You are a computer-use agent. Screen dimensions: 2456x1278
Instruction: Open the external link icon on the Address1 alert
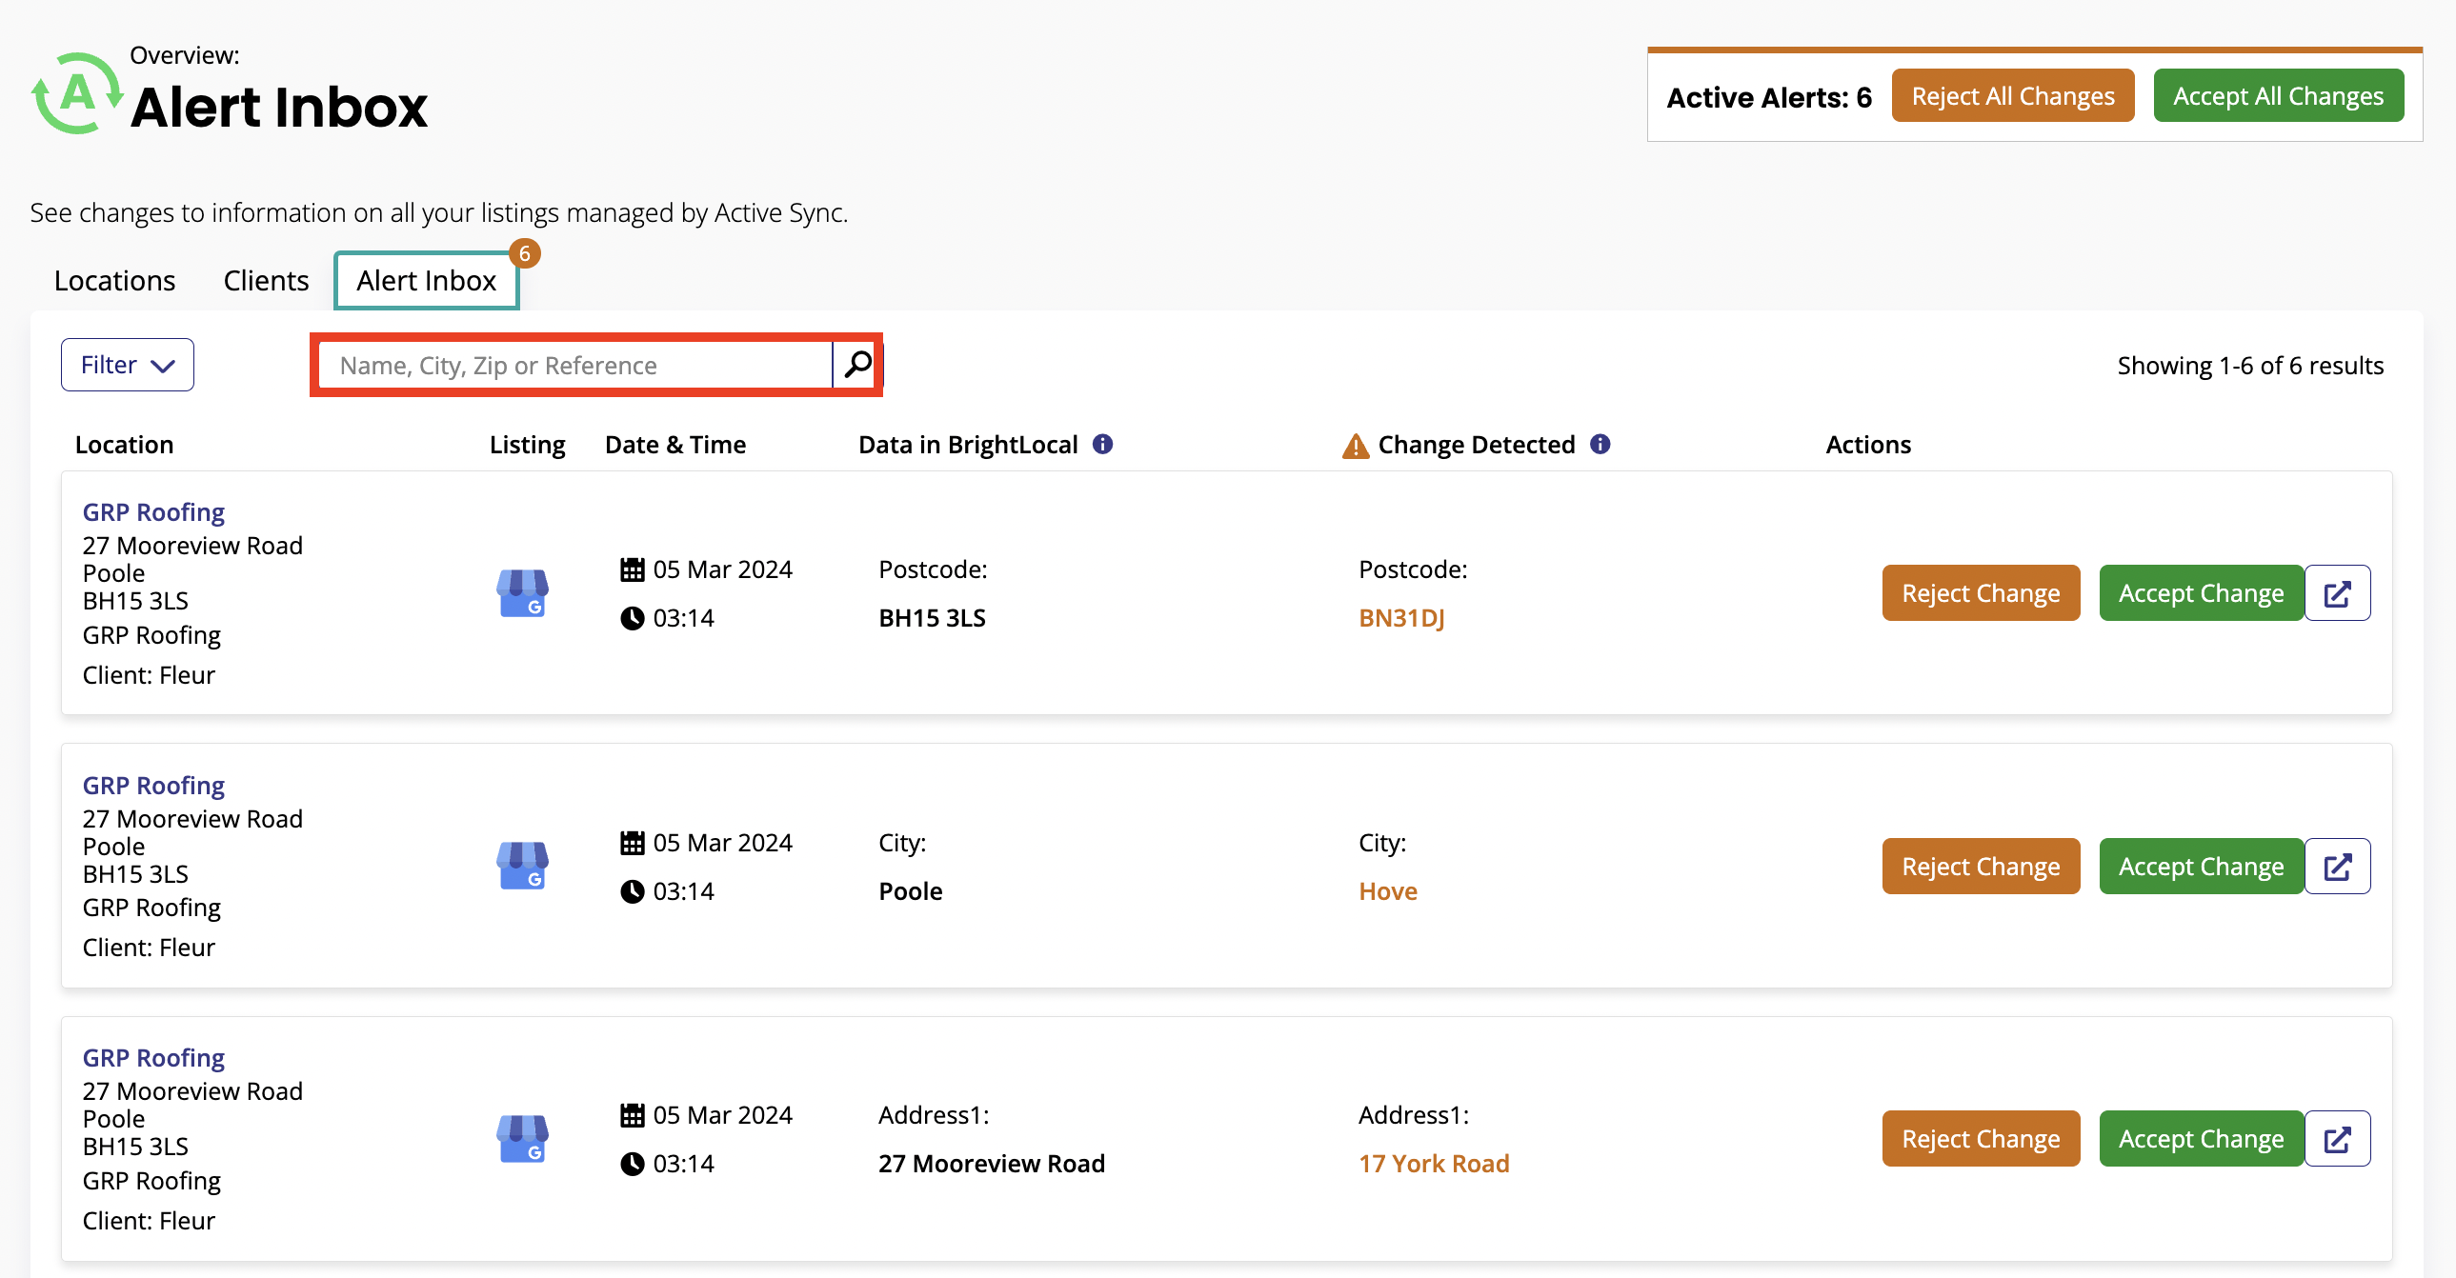point(2338,1138)
